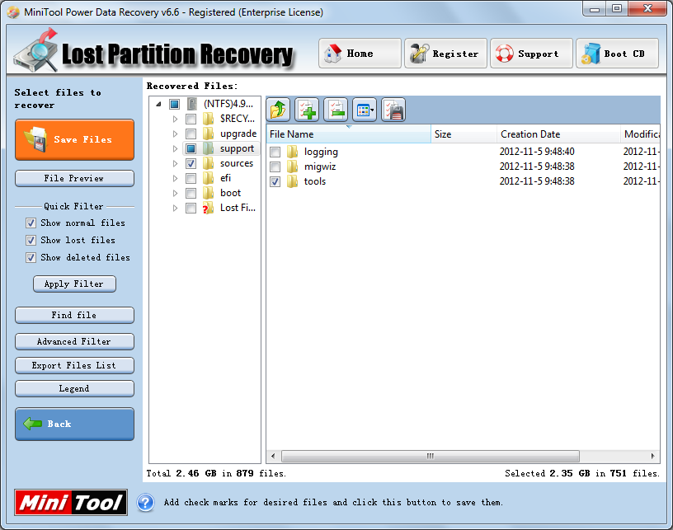Click Export Files List button

click(75, 365)
